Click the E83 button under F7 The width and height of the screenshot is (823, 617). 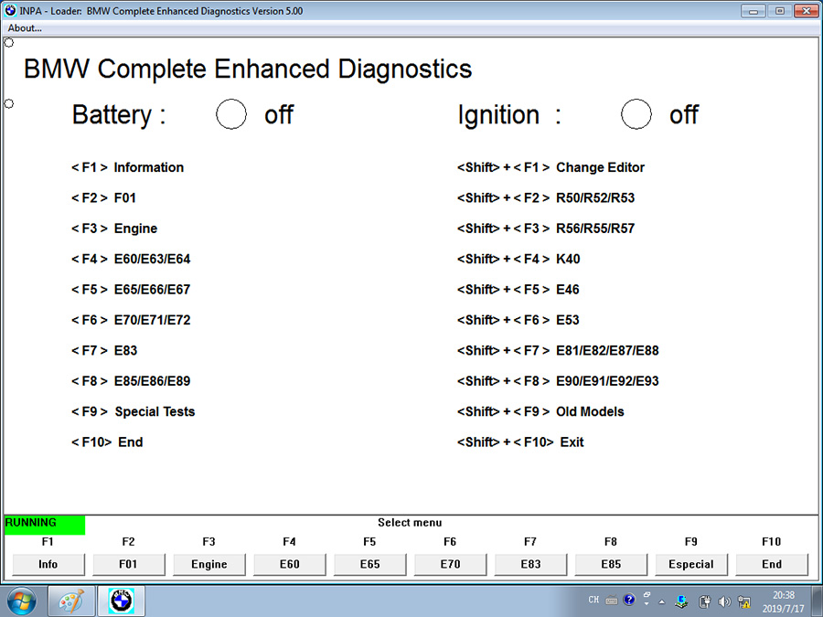pyautogui.click(x=530, y=565)
